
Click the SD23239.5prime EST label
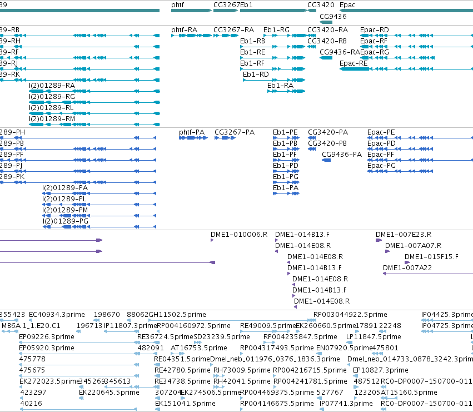coord(222,337)
